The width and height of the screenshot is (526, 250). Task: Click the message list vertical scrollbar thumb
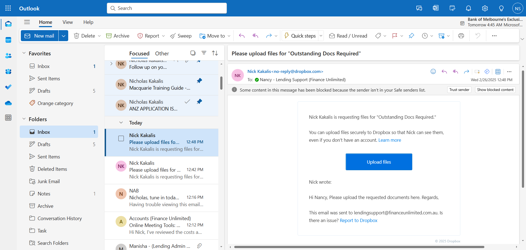pos(221,83)
